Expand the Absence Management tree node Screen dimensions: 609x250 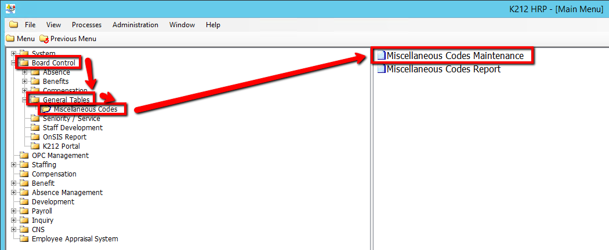tap(13, 193)
